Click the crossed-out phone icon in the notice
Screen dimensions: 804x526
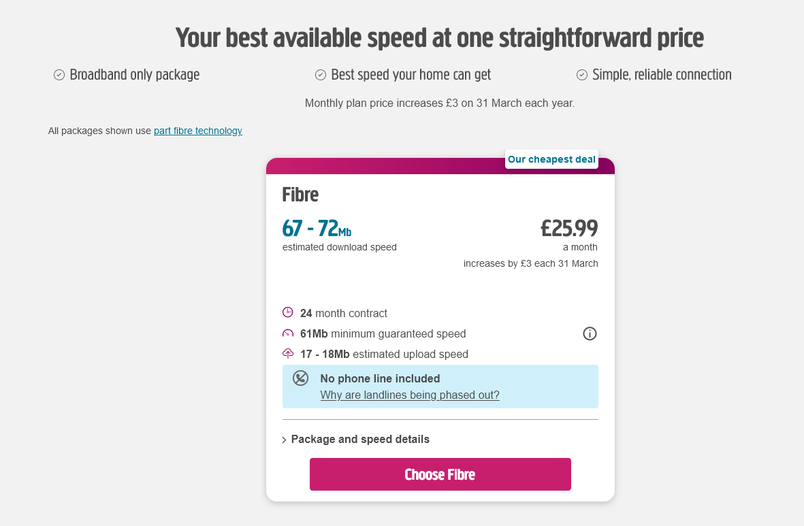tap(300, 378)
